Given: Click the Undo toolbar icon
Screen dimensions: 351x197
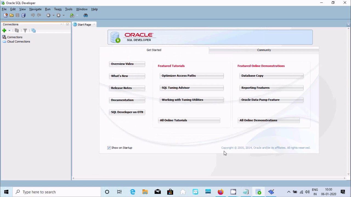Looking at the screenshot, I should (33, 15).
